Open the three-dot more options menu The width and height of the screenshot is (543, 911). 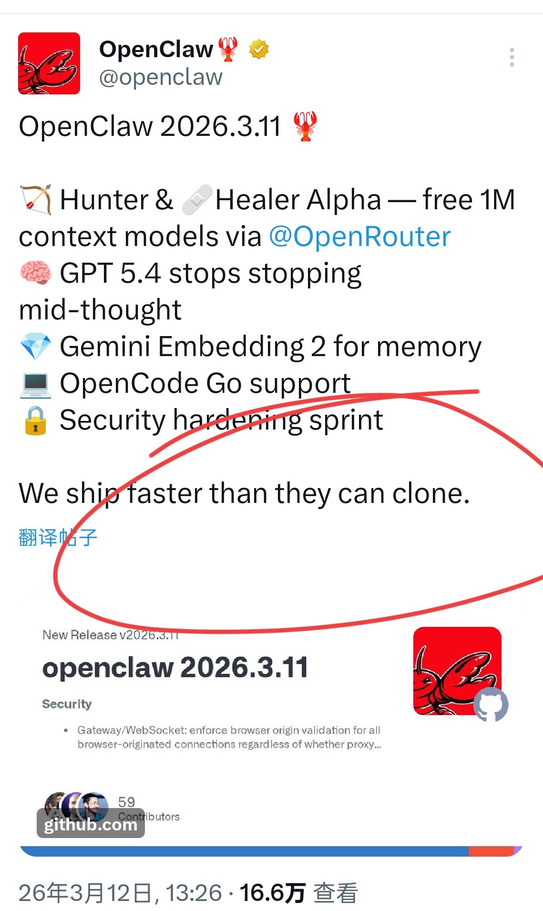click(x=512, y=57)
